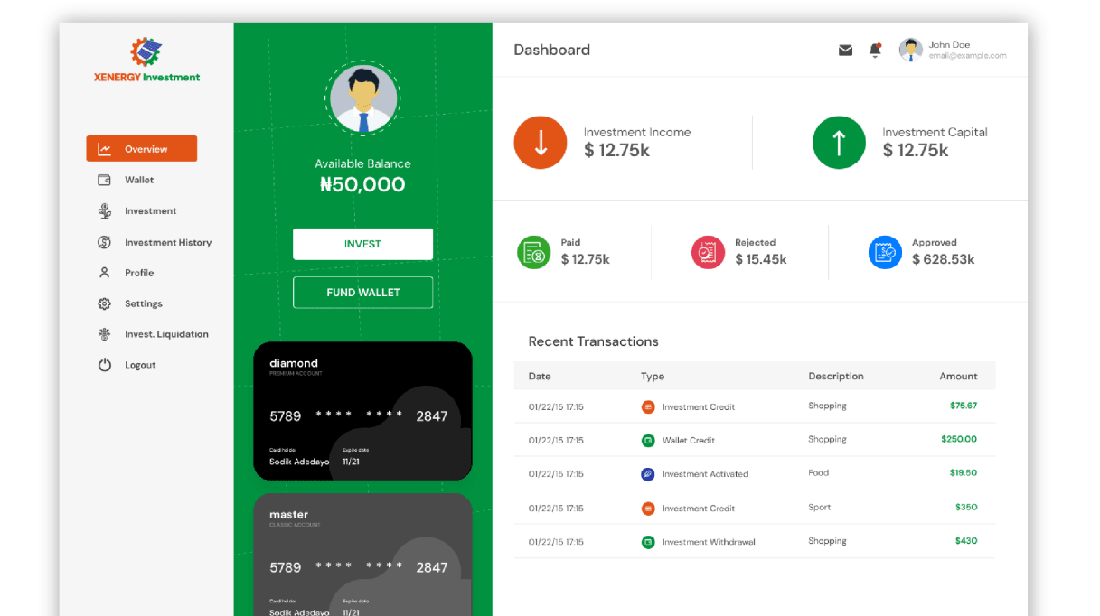This screenshot has height=616, width=1100.
Task: Click the $ 628.53k Approved value
Action: (x=943, y=259)
